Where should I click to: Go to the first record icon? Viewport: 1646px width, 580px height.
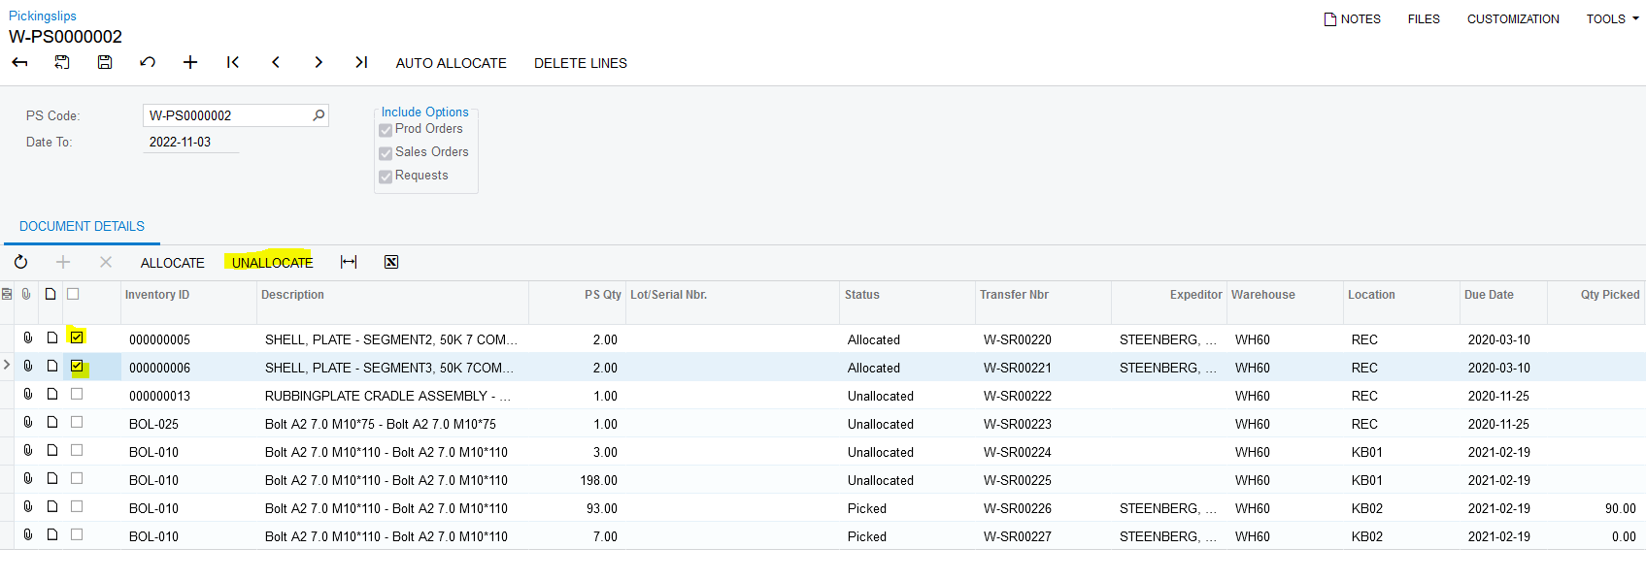click(233, 63)
